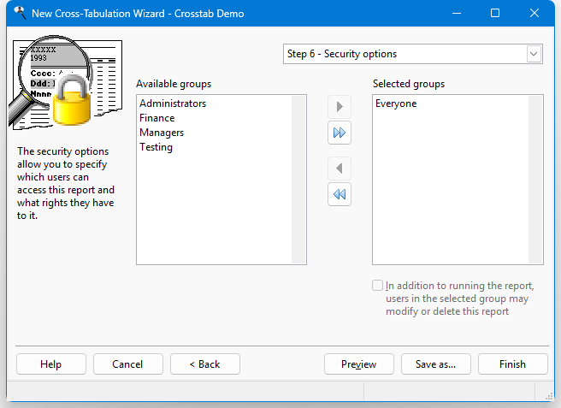
Task: Click the single left arrow remove button
Action: pyautogui.click(x=340, y=169)
